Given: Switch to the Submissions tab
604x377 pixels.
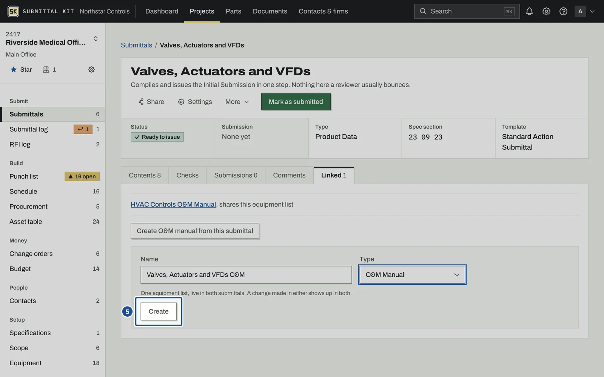Looking at the screenshot, I should [x=236, y=175].
